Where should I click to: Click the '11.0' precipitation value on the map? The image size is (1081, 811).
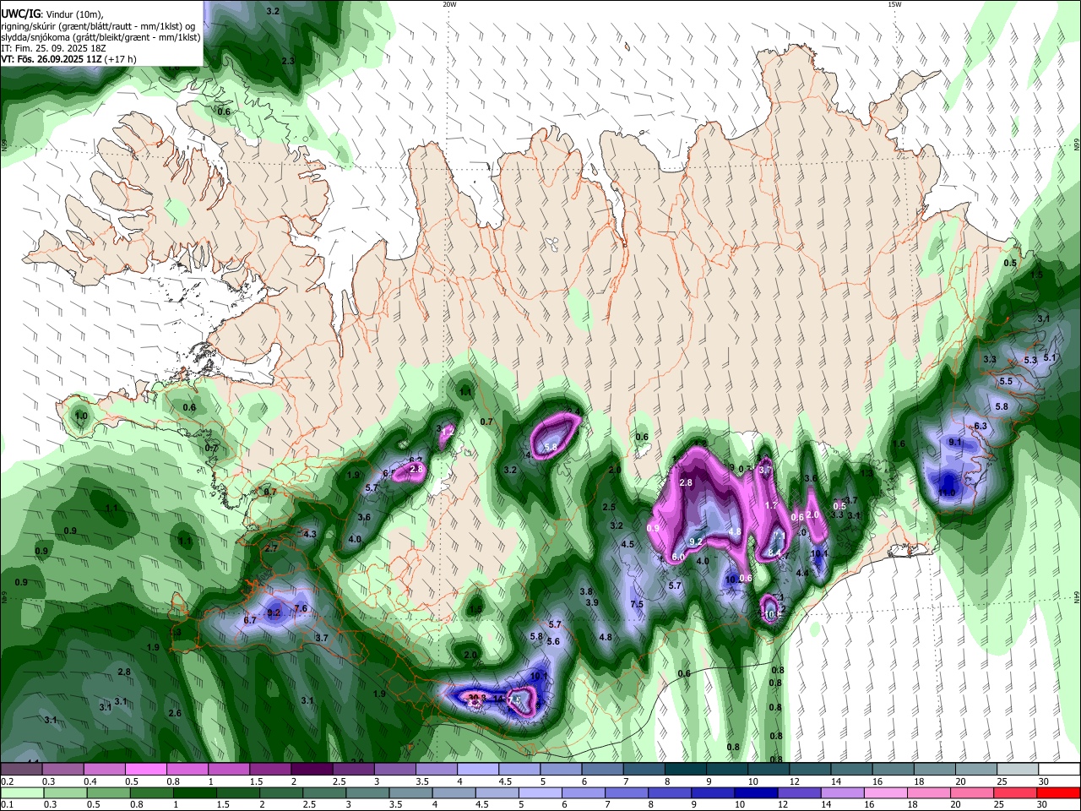tap(947, 493)
